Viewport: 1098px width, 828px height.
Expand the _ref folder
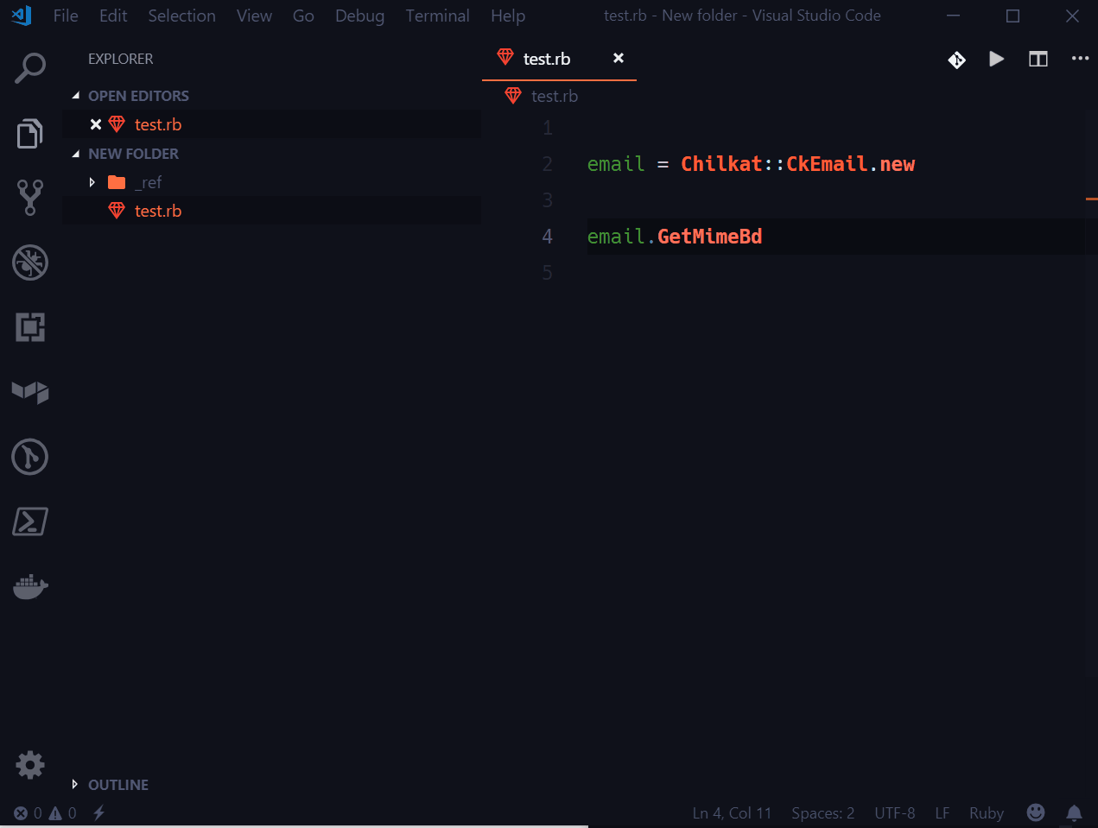(x=92, y=182)
